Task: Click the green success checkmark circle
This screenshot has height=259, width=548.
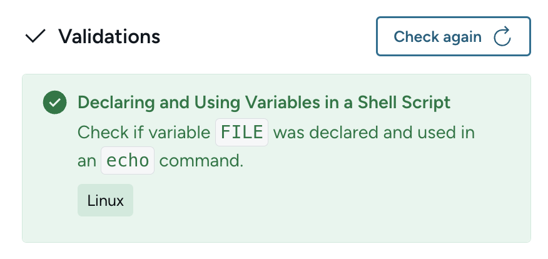Action: [x=55, y=103]
